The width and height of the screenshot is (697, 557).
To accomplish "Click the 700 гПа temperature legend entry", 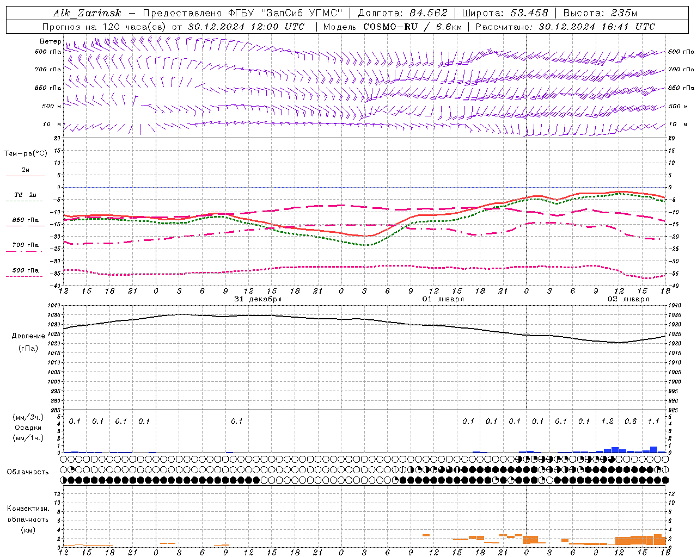I will point(26,245).
